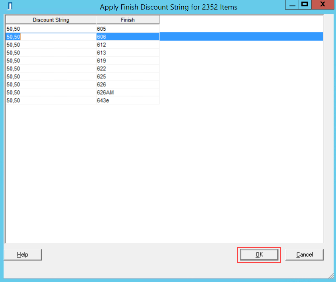
Task: Select the discount string cell for finish 625
Action: (51, 76)
